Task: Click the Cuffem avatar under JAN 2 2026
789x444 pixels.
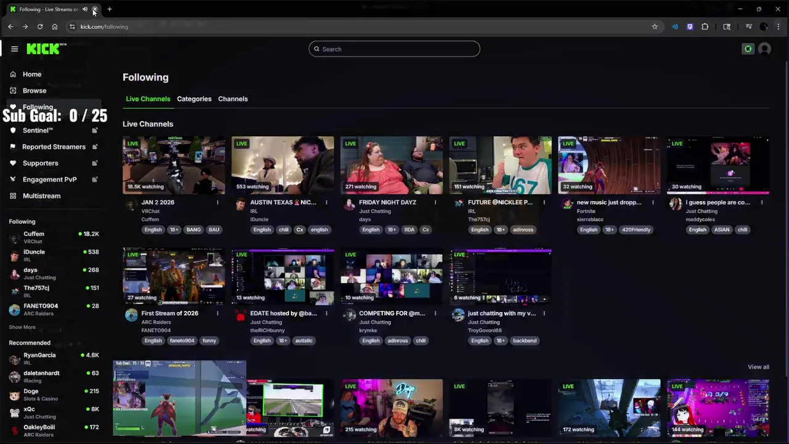Action: 131,204
